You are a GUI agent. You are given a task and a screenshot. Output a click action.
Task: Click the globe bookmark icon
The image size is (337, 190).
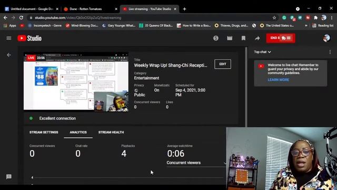coord(254,25)
